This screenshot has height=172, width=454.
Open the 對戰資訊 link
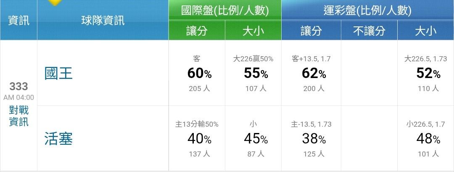[19, 116]
